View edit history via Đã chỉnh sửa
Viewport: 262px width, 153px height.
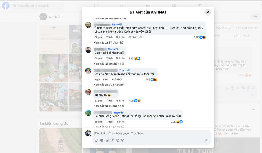[135, 37]
